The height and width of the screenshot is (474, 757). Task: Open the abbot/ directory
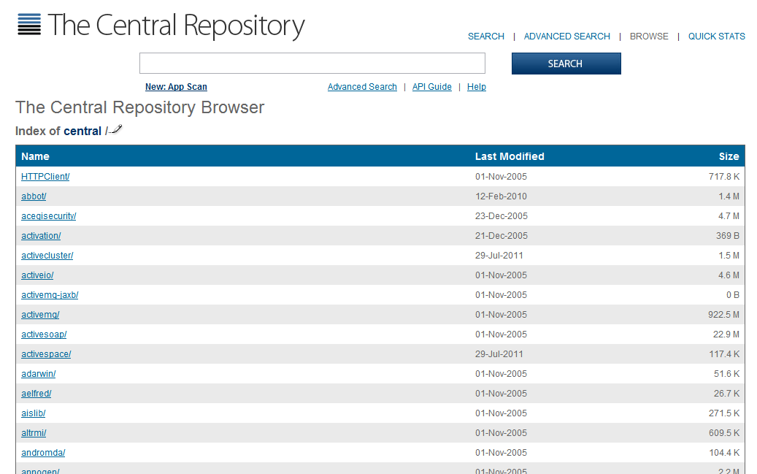point(34,196)
